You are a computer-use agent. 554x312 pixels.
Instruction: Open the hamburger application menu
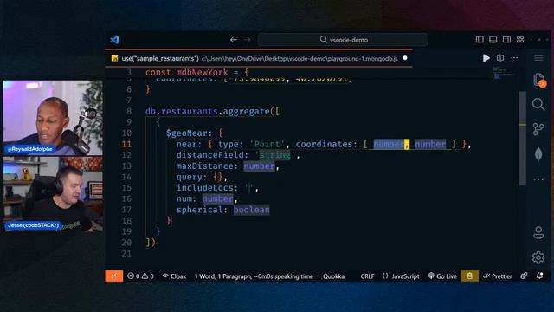(x=538, y=58)
